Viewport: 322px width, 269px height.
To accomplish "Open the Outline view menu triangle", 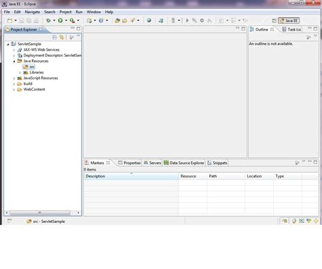I will 315,36.
